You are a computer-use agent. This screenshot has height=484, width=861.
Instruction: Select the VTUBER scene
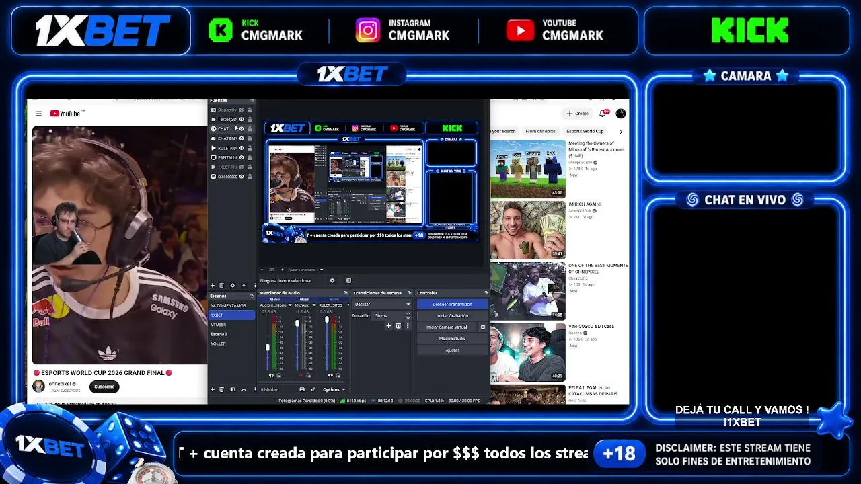(232, 324)
